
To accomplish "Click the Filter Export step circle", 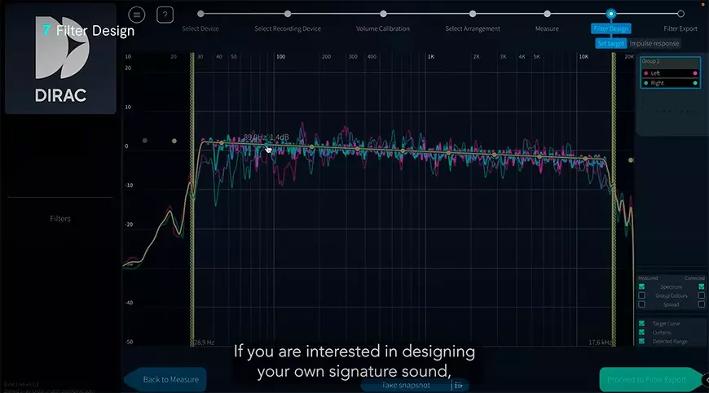I will point(680,14).
